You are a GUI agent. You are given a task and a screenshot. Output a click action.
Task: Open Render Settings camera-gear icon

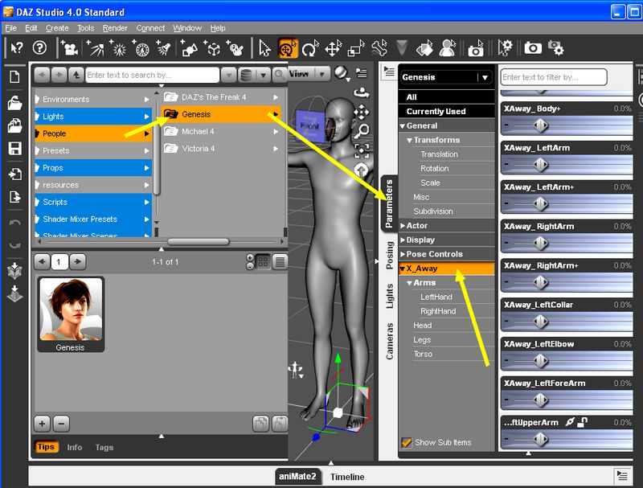click(555, 48)
